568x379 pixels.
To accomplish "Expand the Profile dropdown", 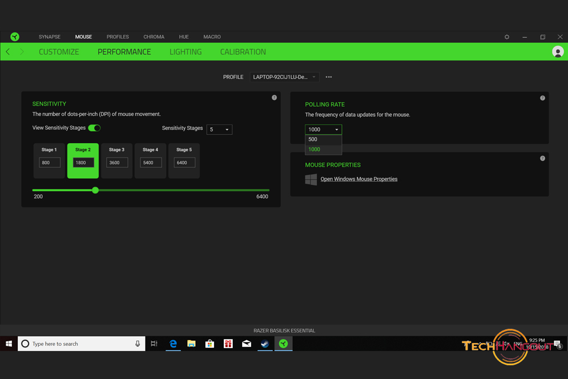I will (x=284, y=77).
